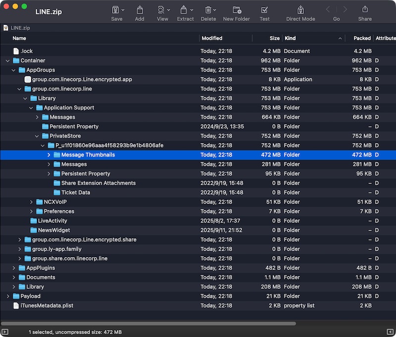396x337 pixels.
Task: Select the group.com.linecorp.Line.encrypted.share row
Action: [x=198, y=240]
